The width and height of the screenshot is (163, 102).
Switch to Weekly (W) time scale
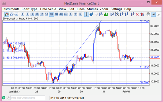[76, 14]
